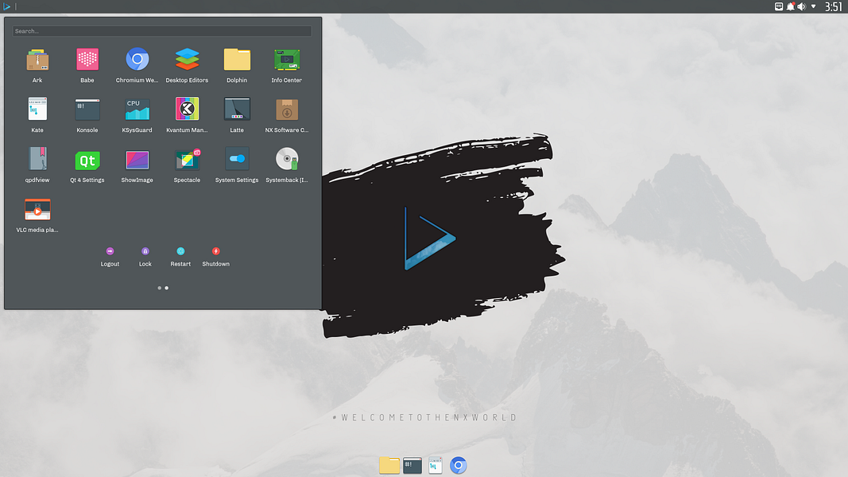Viewport: 848px width, 477px height.
Task: Open Kvantum Manager
Action: (x=187, y=114)
